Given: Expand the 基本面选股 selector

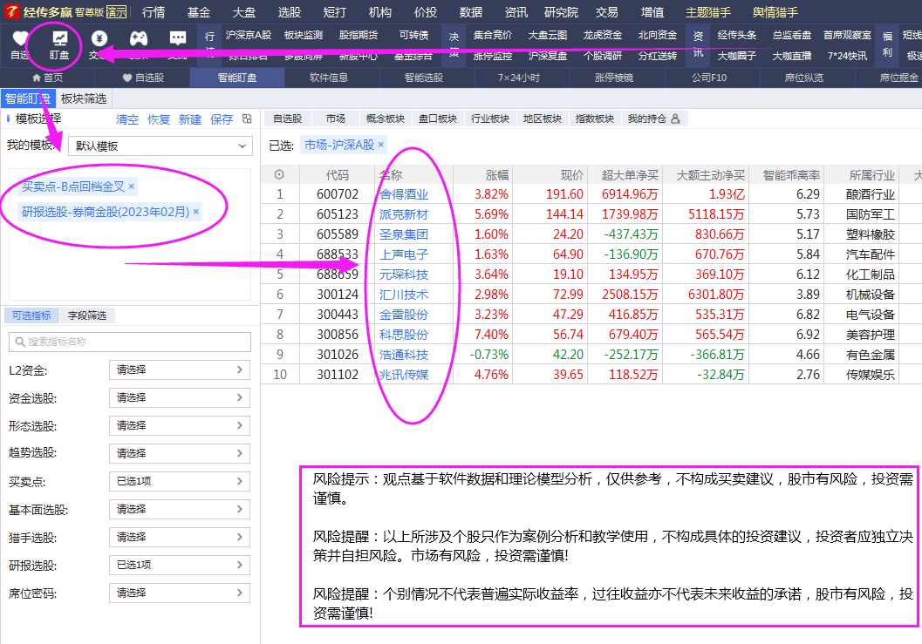Looking at the screenshot, I should [x=180, y=510].
